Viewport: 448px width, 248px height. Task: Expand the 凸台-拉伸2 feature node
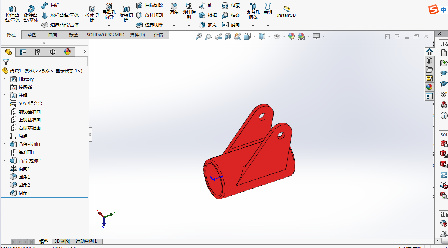4,160
